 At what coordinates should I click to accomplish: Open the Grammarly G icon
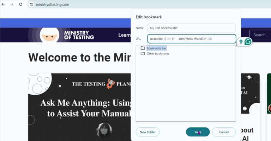pos(248,41)
